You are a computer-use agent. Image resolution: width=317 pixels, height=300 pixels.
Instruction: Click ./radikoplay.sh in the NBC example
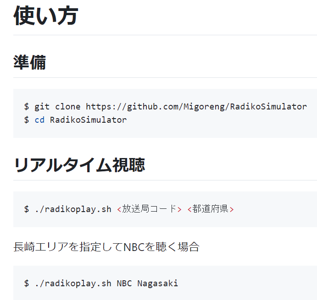pyautogui.click(x=73, y=284)
